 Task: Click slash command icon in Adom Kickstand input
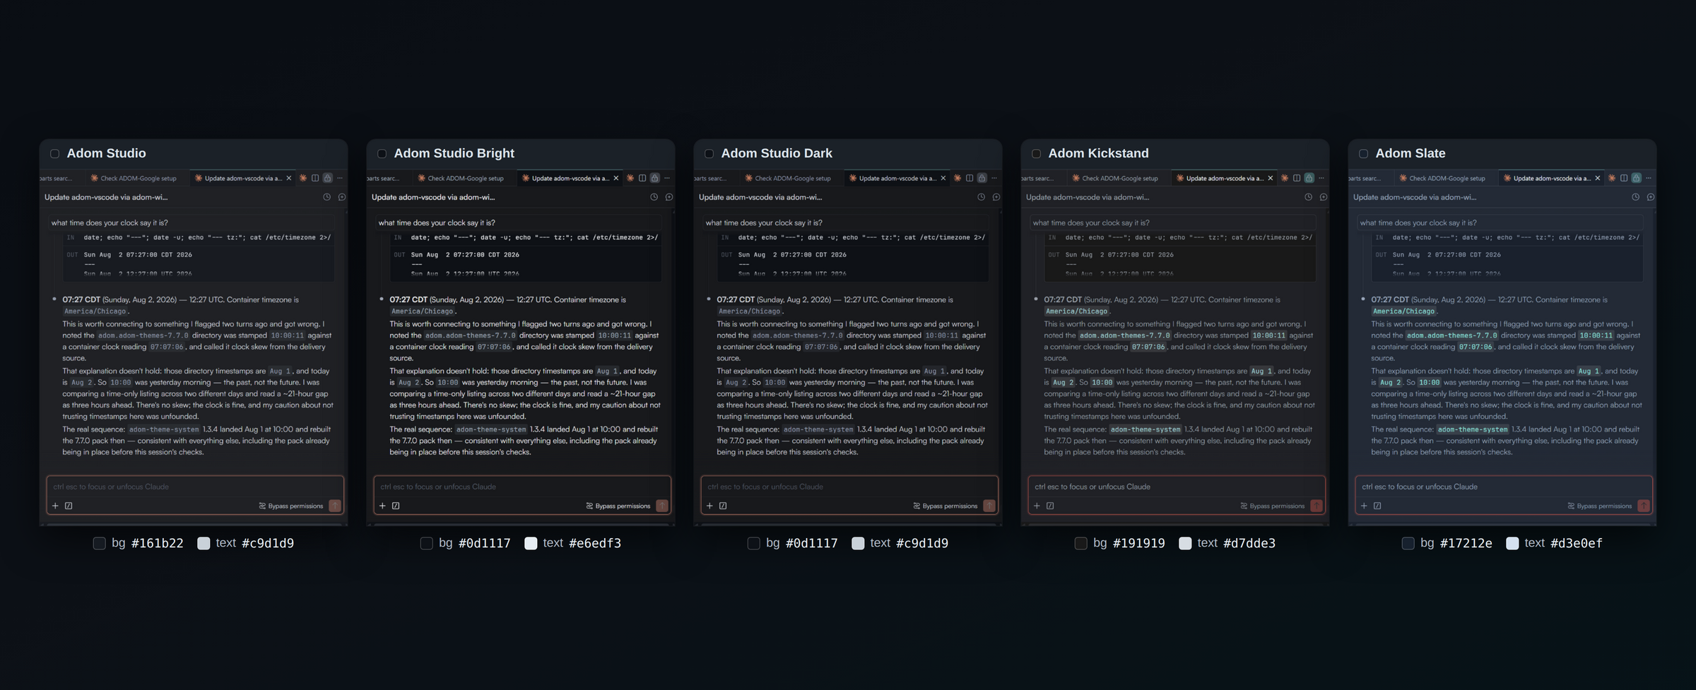click(x=1050, y=506)
